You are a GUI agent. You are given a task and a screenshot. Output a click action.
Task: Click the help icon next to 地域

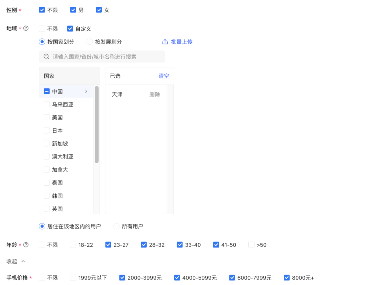[26, 29]
